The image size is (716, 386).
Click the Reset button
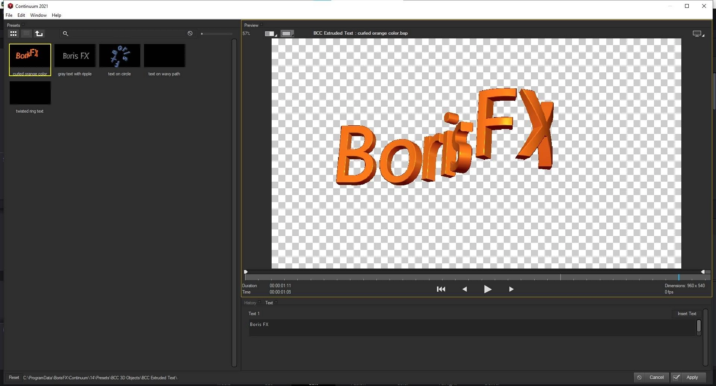[14, 377]
